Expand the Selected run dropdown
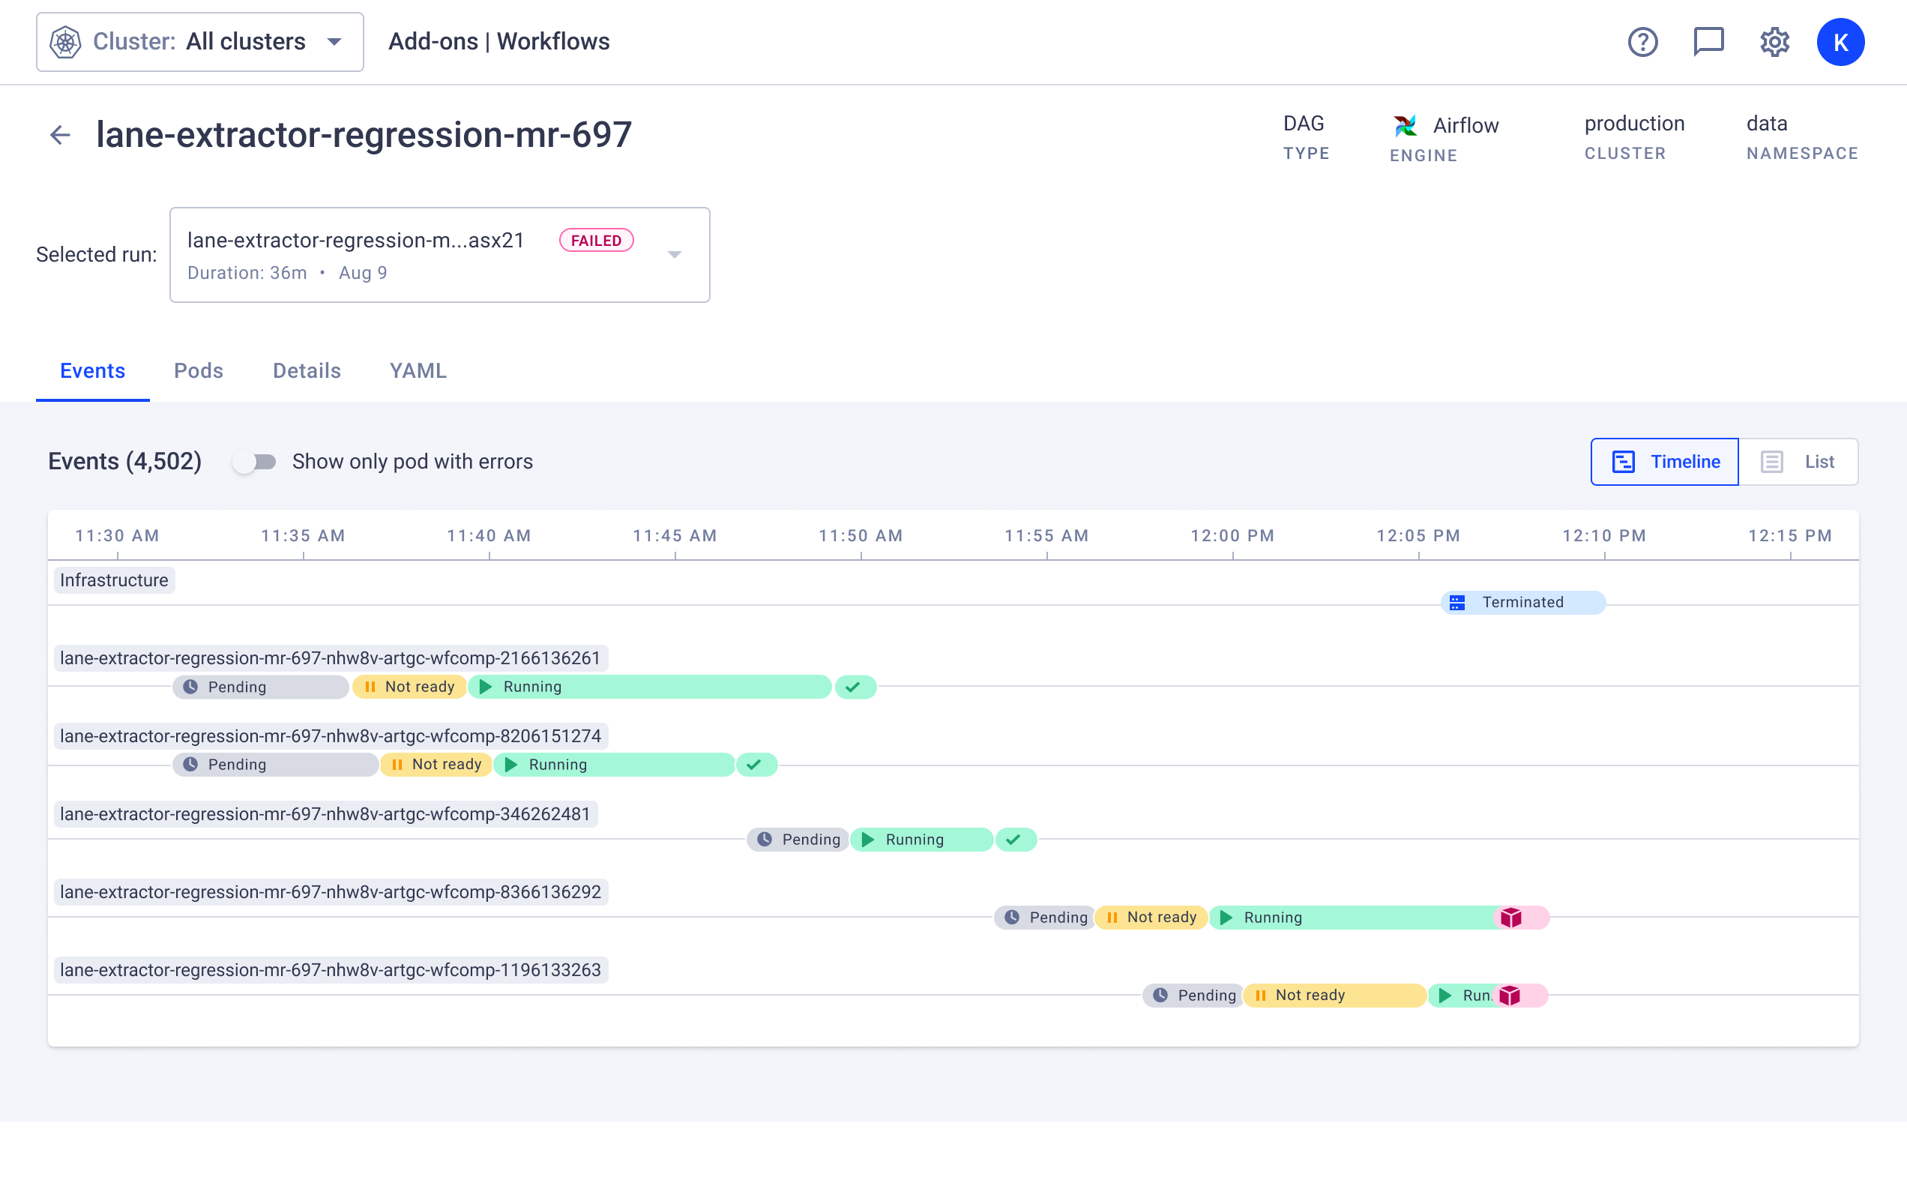 (439, 255)
